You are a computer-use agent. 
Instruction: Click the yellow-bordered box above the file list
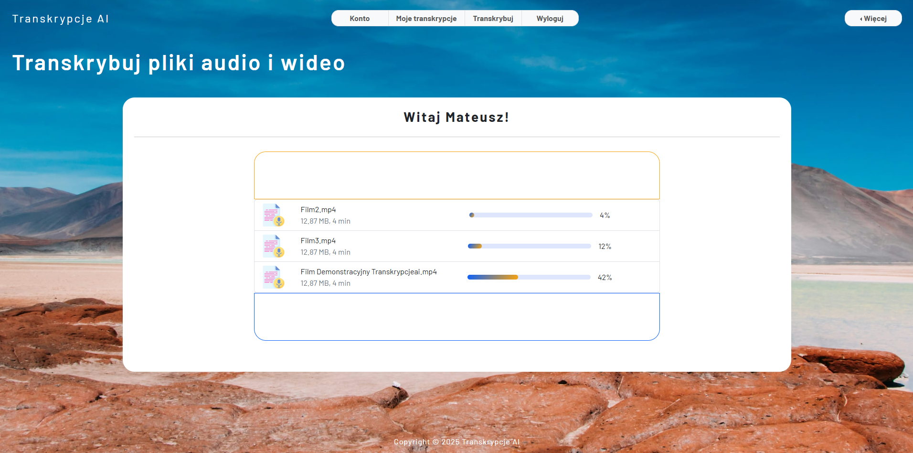(456, 175)
